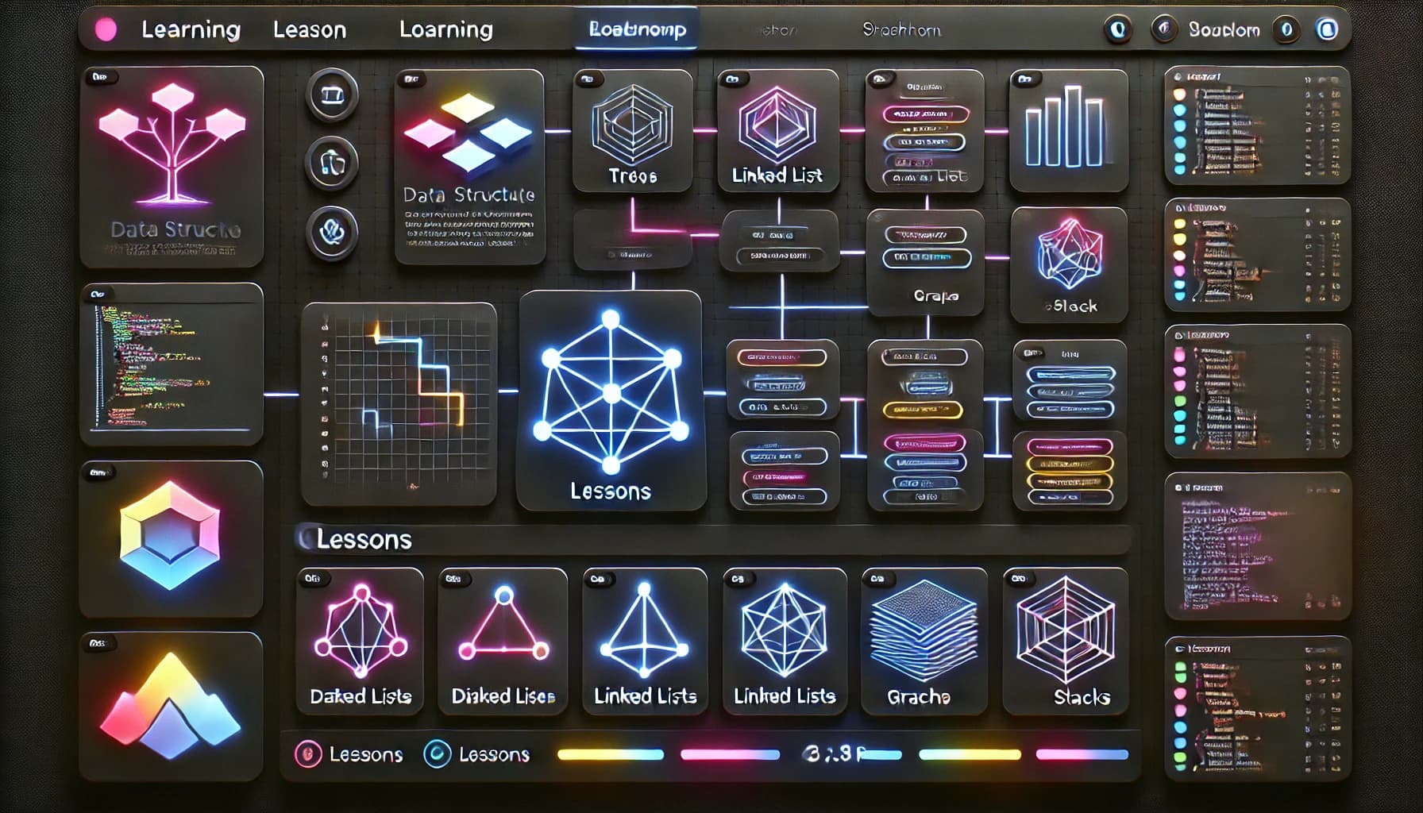Switch to the Sraehhorn tab
Image resolution: width=1423 pixels, height=813 pixels.
pyautogui.click(x=901, y=30)
